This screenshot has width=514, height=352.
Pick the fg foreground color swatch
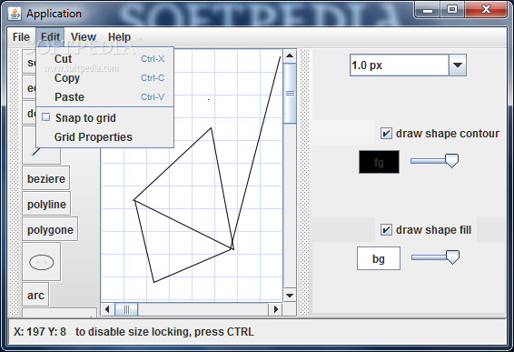tap(379, 162)
